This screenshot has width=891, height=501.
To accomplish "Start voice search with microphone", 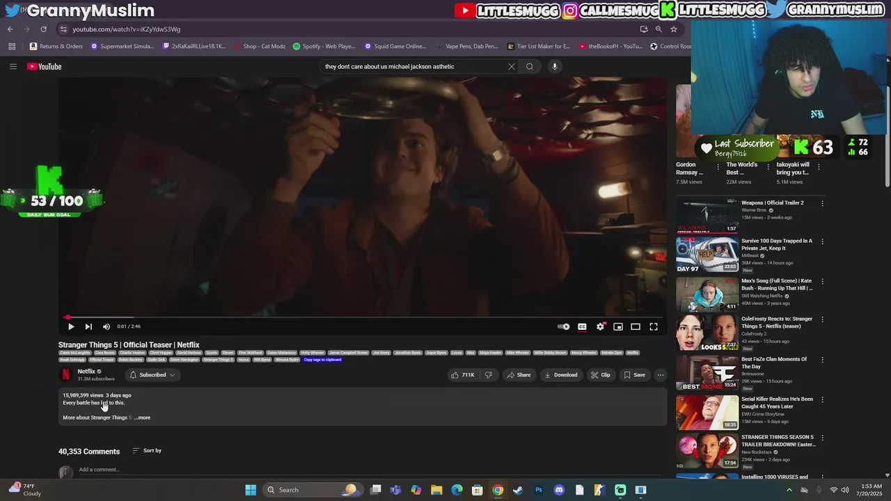I will 554,66.
